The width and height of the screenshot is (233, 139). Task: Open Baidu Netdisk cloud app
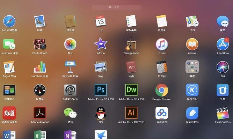(x=162, y=113)
